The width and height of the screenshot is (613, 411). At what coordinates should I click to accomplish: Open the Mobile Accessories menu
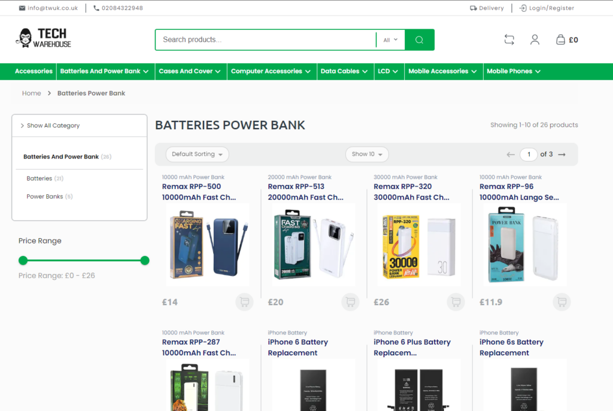pos(442,72)
